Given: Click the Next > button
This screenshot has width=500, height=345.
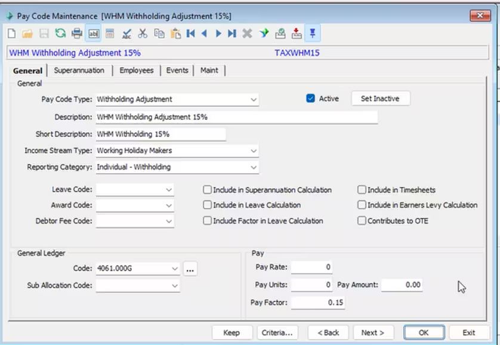Looking at the screenshot, I should click(x=373, y=333).
